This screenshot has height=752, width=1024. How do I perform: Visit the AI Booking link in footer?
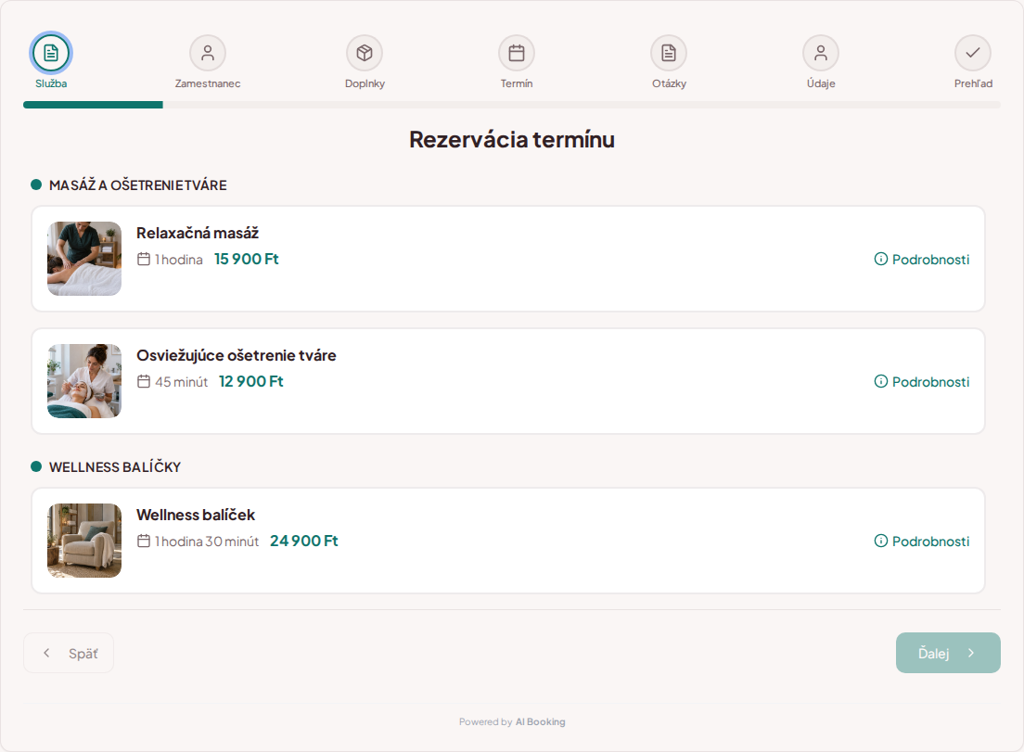click(x=540, y=722)
